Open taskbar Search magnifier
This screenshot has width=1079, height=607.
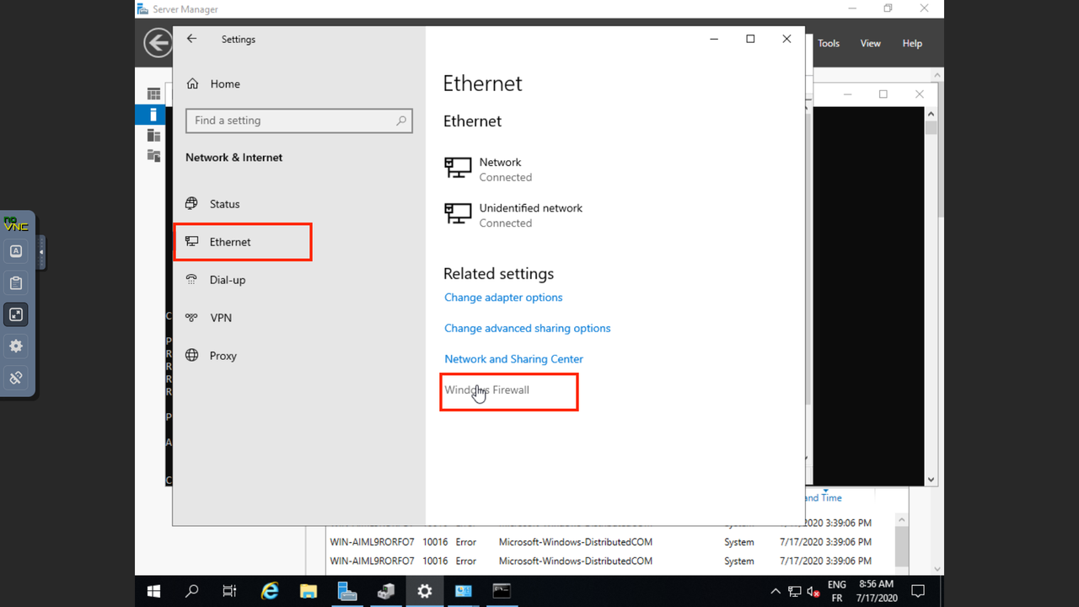coord(192,591)
